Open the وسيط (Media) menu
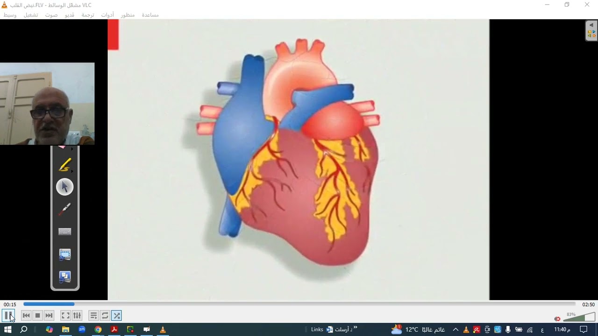Viewport: 598px width, 336px height. [10, 15]
